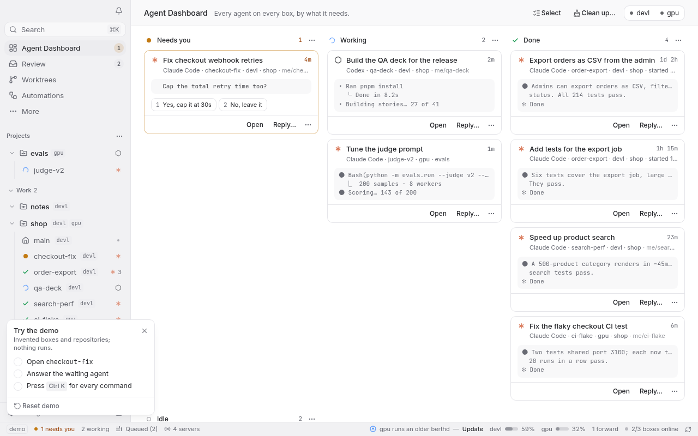Open the Clean up... menu
The height and width of the screenshot is (436, 698).
click(x=594, y=13)
